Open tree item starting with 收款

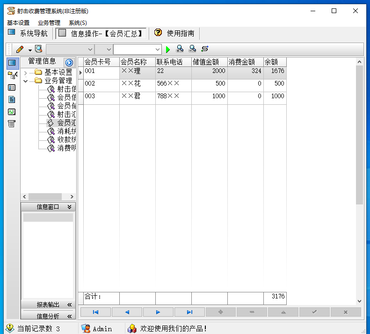click(62, 139)
